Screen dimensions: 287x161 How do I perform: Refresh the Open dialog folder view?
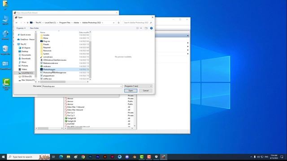click(x=118, y=23)
